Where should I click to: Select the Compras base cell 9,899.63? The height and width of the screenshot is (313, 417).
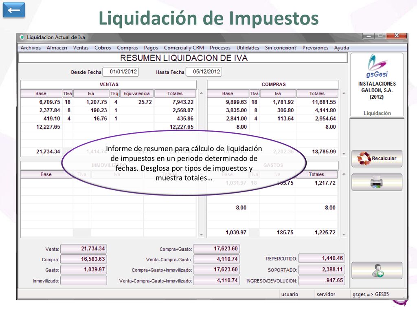228,102
